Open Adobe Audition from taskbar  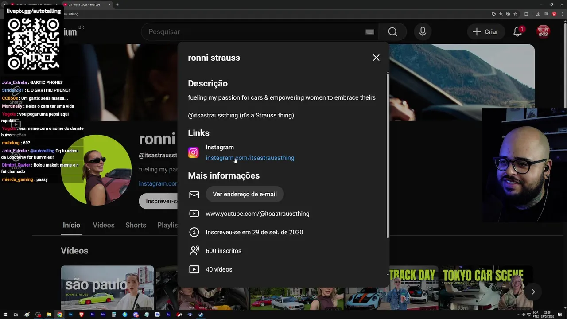[168, 315]
